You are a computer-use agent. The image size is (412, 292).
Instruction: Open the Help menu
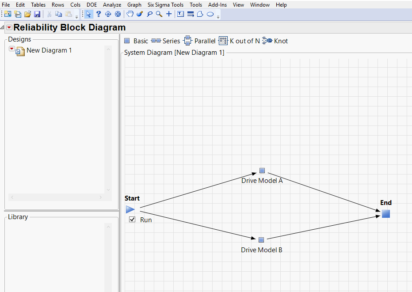282,5
